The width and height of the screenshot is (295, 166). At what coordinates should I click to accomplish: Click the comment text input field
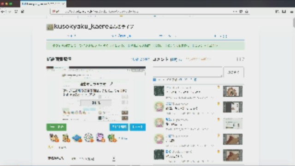coord(188,72)
